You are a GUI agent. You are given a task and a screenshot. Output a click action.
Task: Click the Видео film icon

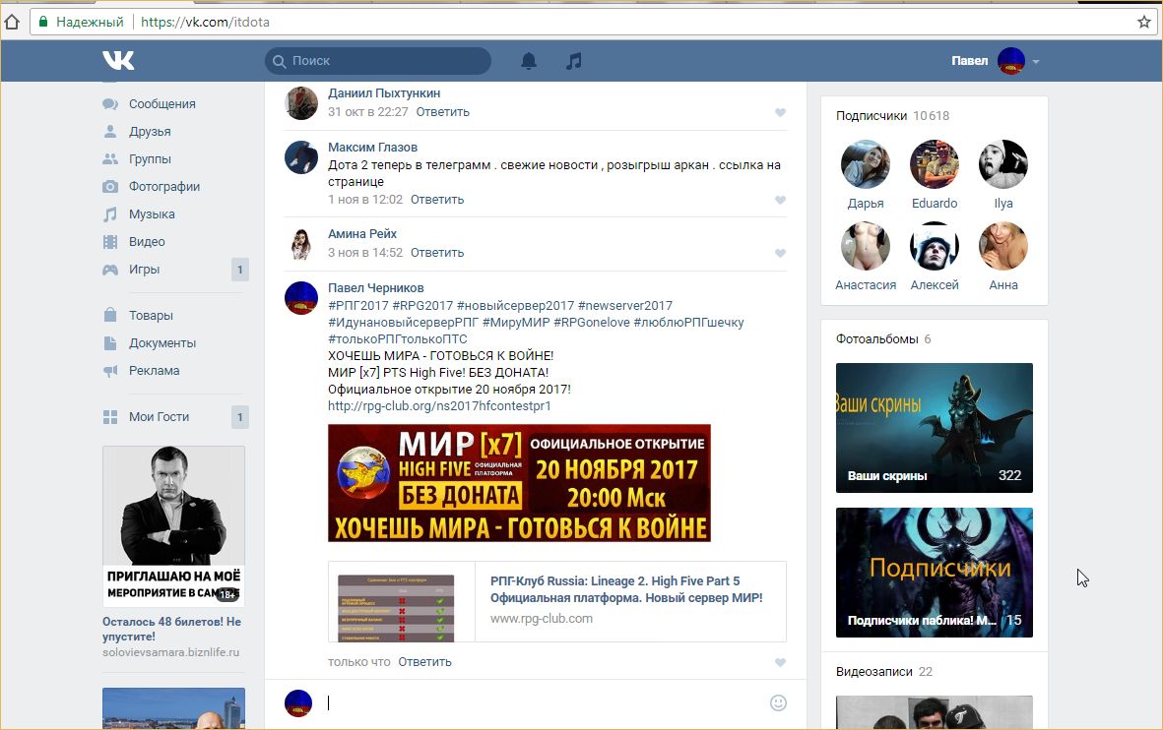coord(110,242)
